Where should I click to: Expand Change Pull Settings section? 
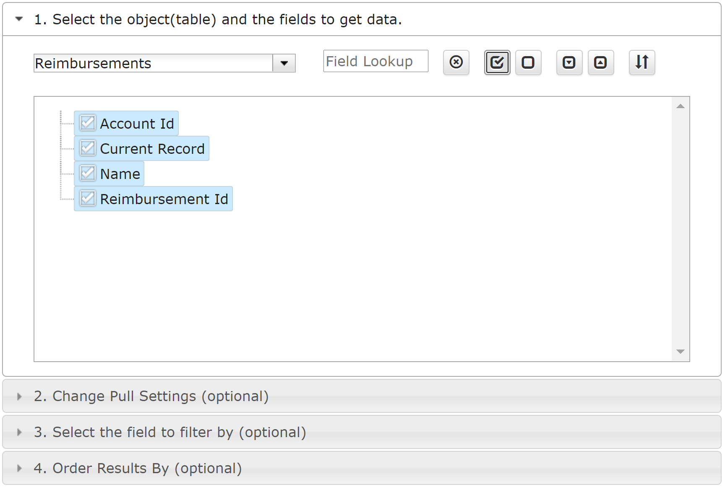pos(151,396)
